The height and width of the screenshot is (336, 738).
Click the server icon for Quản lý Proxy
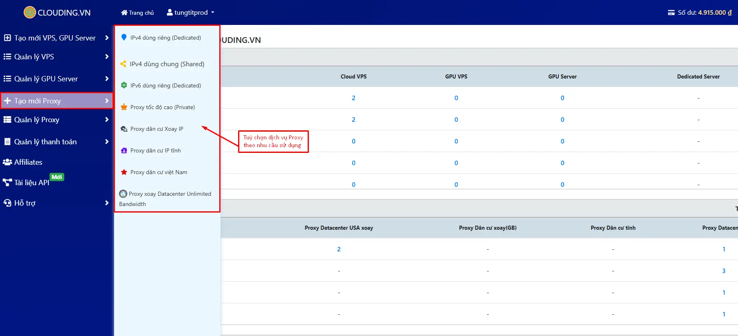[x=7, y=120]
